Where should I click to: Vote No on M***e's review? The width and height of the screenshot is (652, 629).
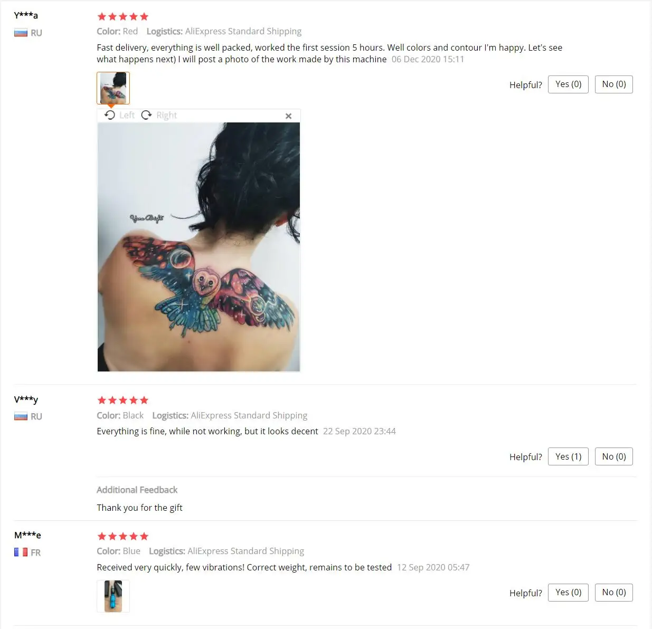tap(614, 593)
